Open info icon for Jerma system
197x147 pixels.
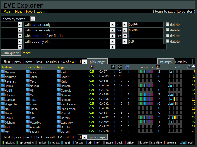tap(3, 85)
